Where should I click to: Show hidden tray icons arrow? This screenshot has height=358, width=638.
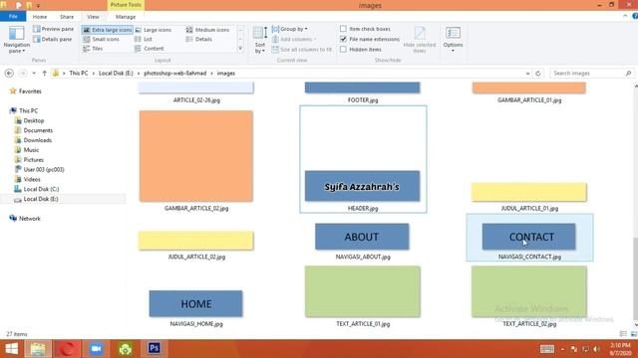pos(562,349)
